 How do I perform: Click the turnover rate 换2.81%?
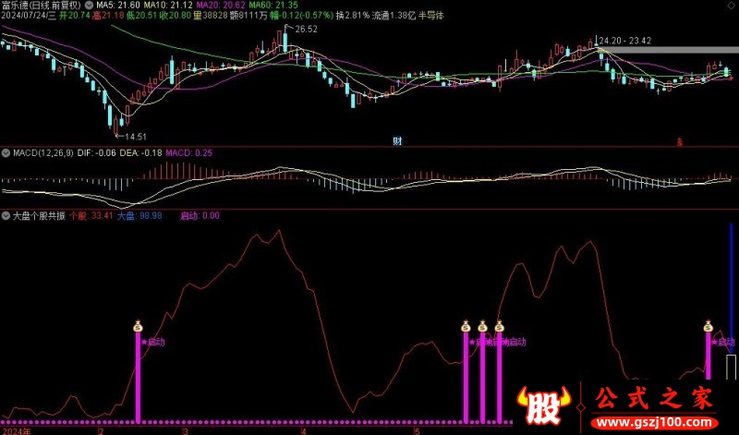pyautogui.click(x=353, y=16)
